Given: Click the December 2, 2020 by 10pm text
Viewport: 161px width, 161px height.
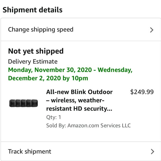Looking at the screenshot, I should click(x=48, y=78).
